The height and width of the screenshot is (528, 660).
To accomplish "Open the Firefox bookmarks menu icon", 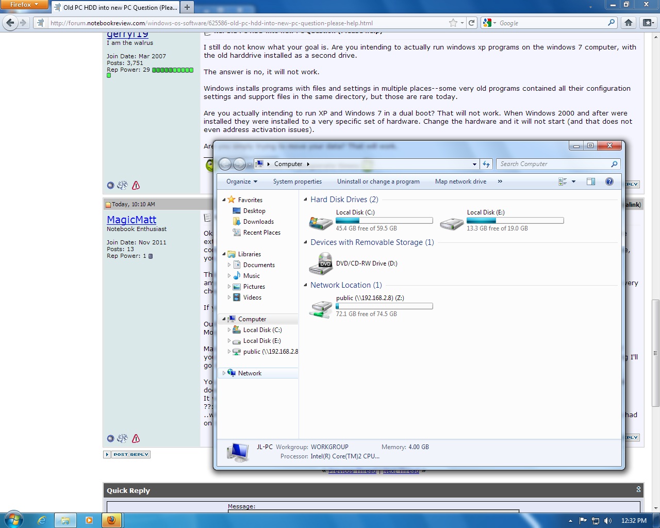I will click(648, 23).
